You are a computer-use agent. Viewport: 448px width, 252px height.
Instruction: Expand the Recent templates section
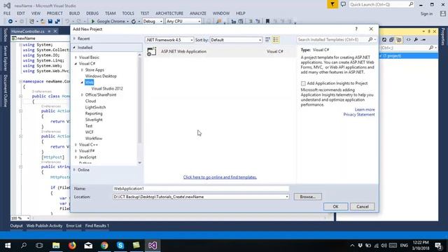tap(75, 38)
